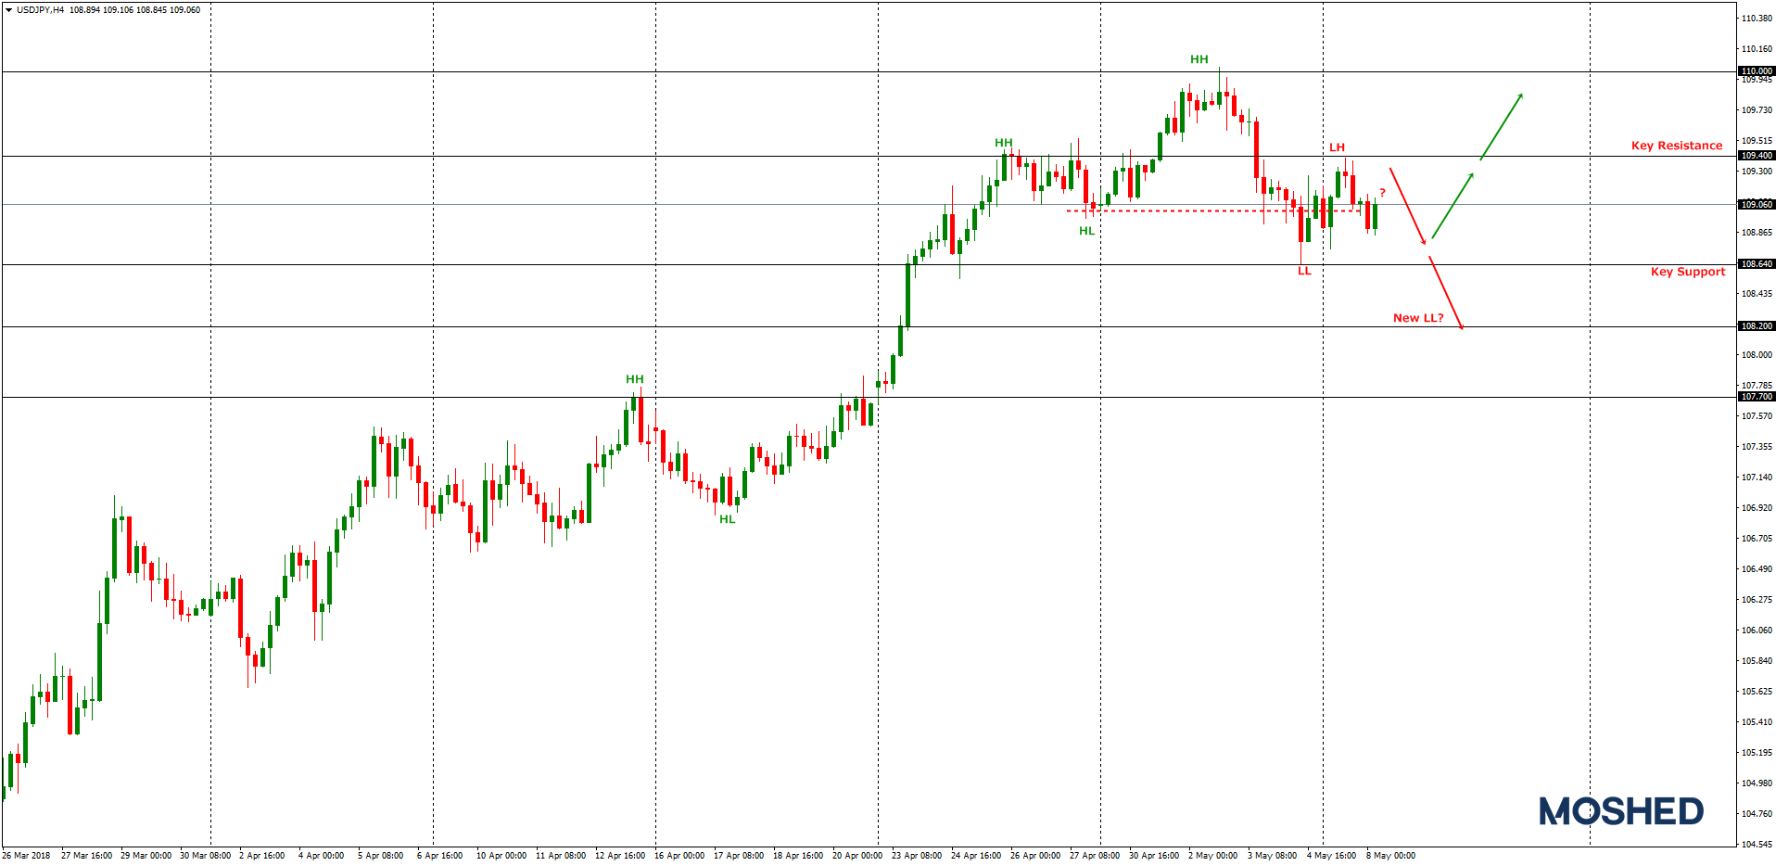This screenshot has height=866, width=1776.
Task: Click the '8 May 00:00' time axis label
Action: (1389, 856)
